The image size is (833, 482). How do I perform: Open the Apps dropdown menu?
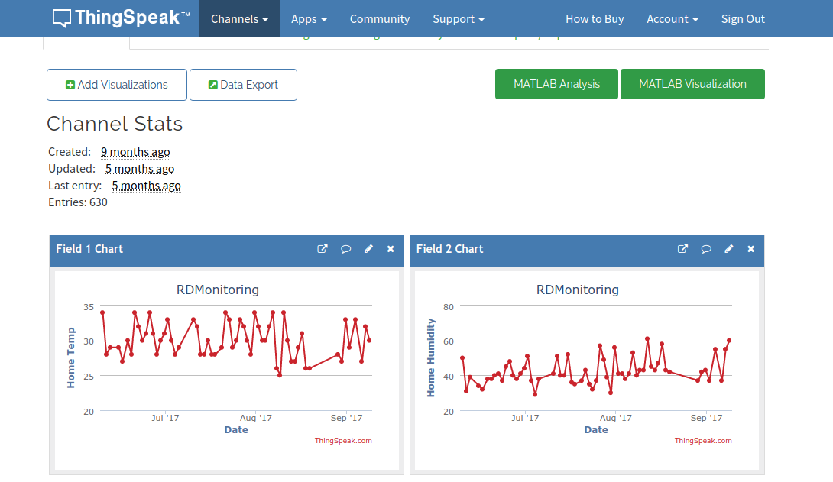[x=309, y=19]
